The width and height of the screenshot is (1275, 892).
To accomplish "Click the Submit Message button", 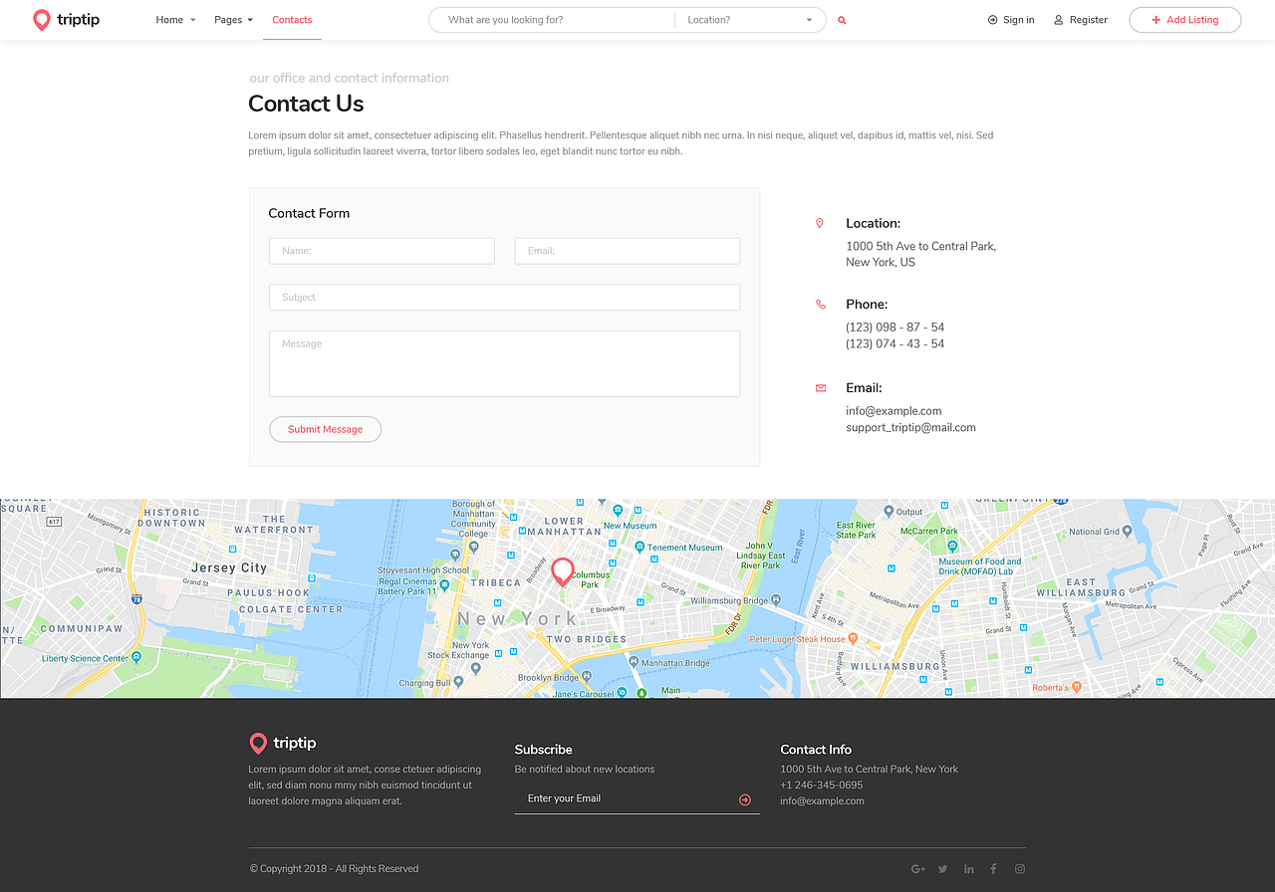I will click(325, 429).
